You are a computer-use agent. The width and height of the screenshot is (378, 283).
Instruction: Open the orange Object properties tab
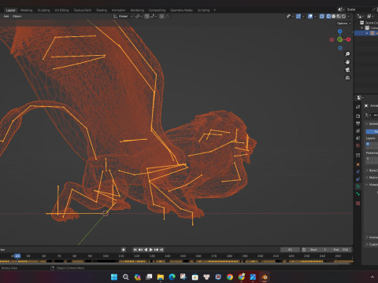[358, 164]
